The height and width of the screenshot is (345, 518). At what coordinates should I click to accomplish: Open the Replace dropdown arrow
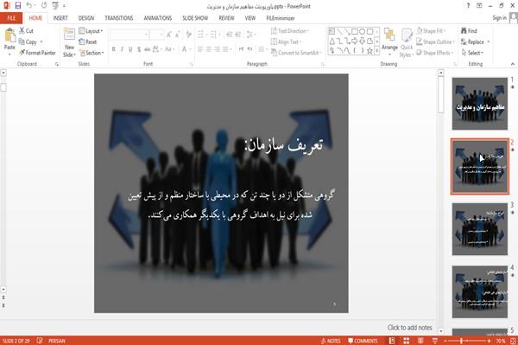click(489, 42)
